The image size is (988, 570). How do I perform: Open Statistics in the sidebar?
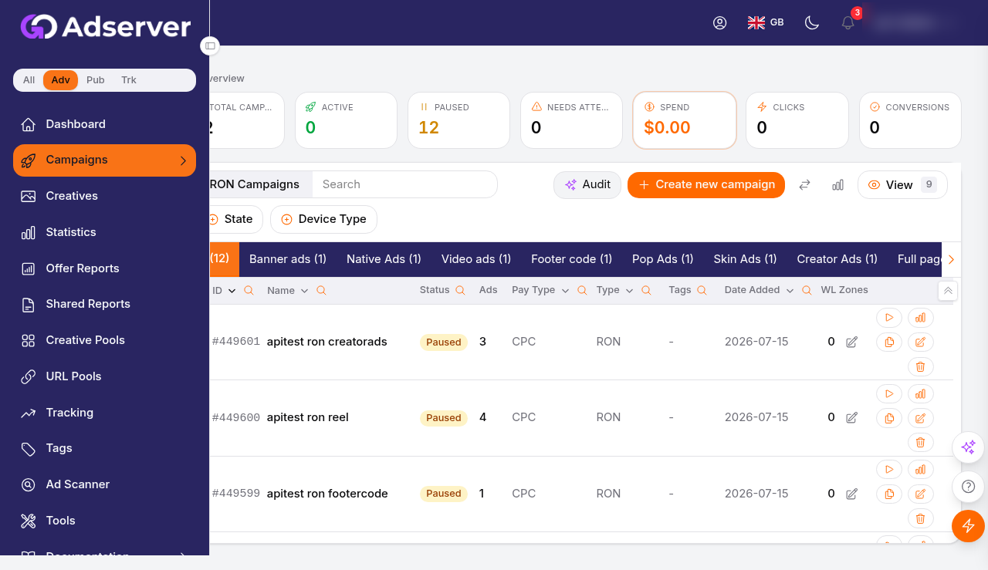pos(104,232)
